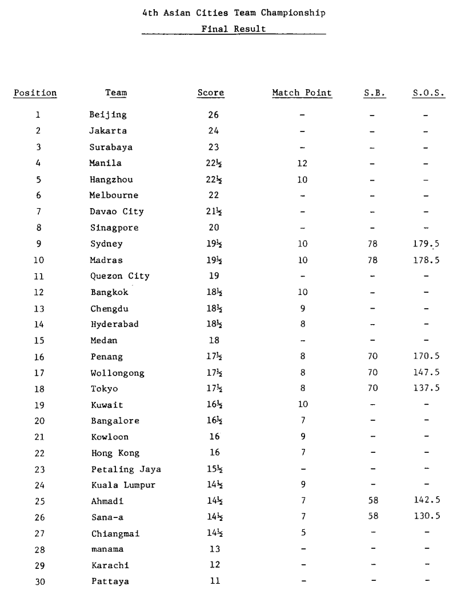Click the 4th Asian Cities Team Championship title
This screenshot has height=598, width=457.
234,11
